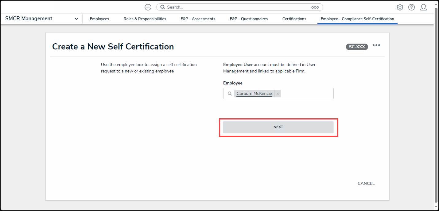The width and height of the screenshot is (439, 211).
Task: Open the Roles & Responsibilities tab
Action: (x=145, y=19)
